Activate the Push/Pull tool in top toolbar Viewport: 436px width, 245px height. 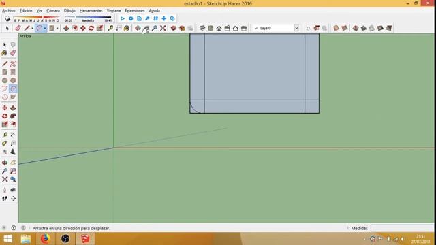(x=66, y=28)
